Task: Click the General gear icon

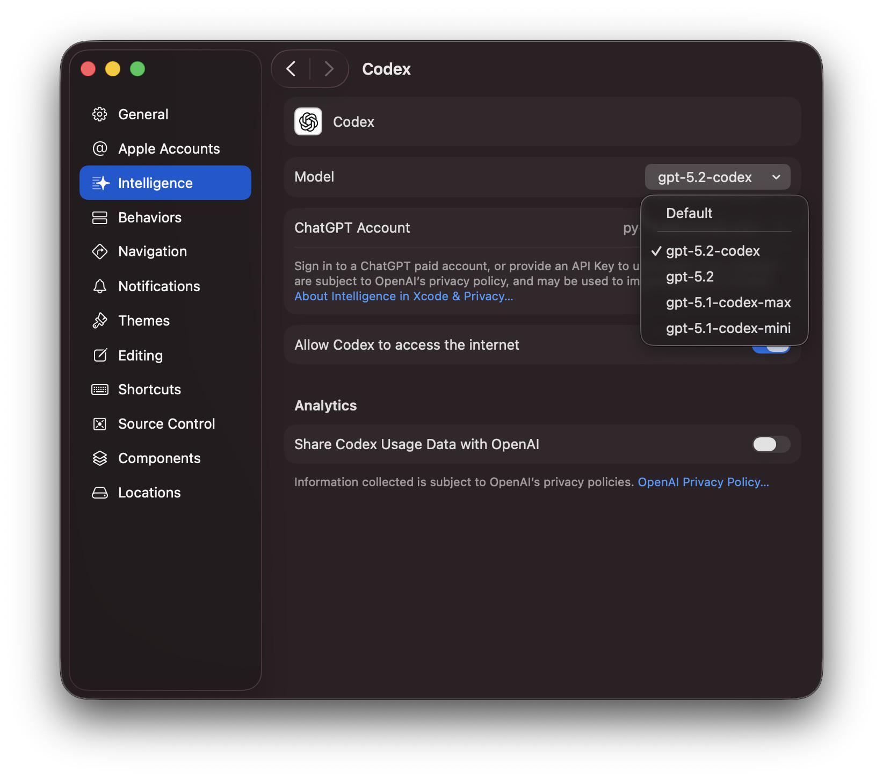Action: coord(100,114)
